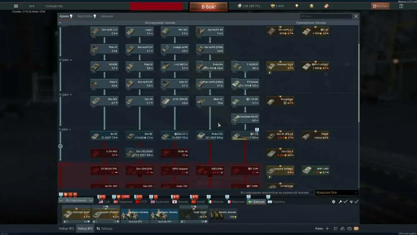The image size is (417, 235).
Task: Click the squad add plus icon
Action: (327, 229)
